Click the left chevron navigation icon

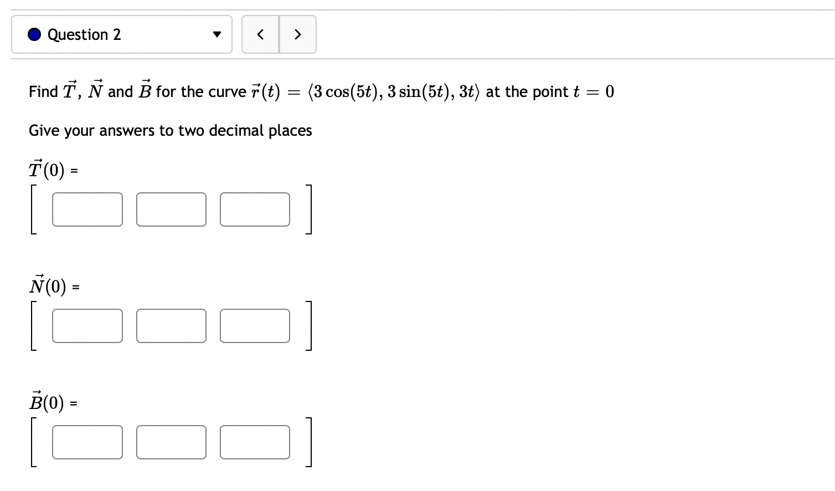260,34
